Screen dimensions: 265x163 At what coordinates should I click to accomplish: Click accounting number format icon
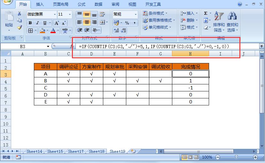(116, 23)
